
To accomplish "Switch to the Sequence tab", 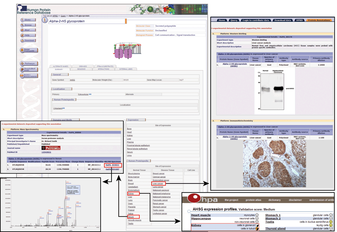I will pos(81,69).
